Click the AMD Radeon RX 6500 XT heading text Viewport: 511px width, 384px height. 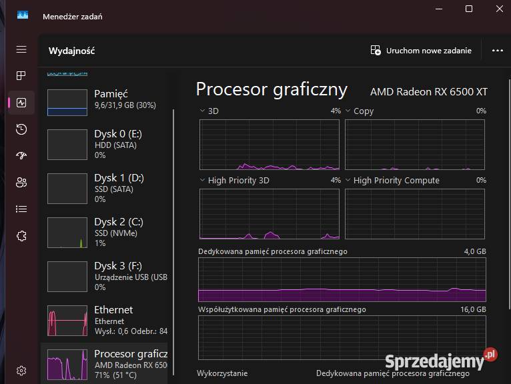tap(428, 92)
